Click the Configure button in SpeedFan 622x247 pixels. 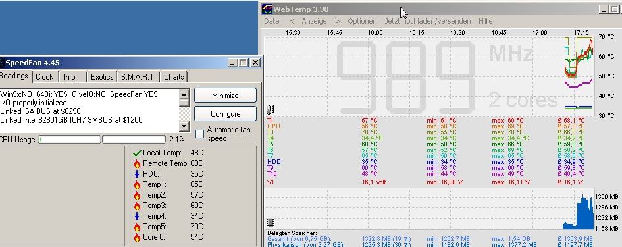click(225, 114)
